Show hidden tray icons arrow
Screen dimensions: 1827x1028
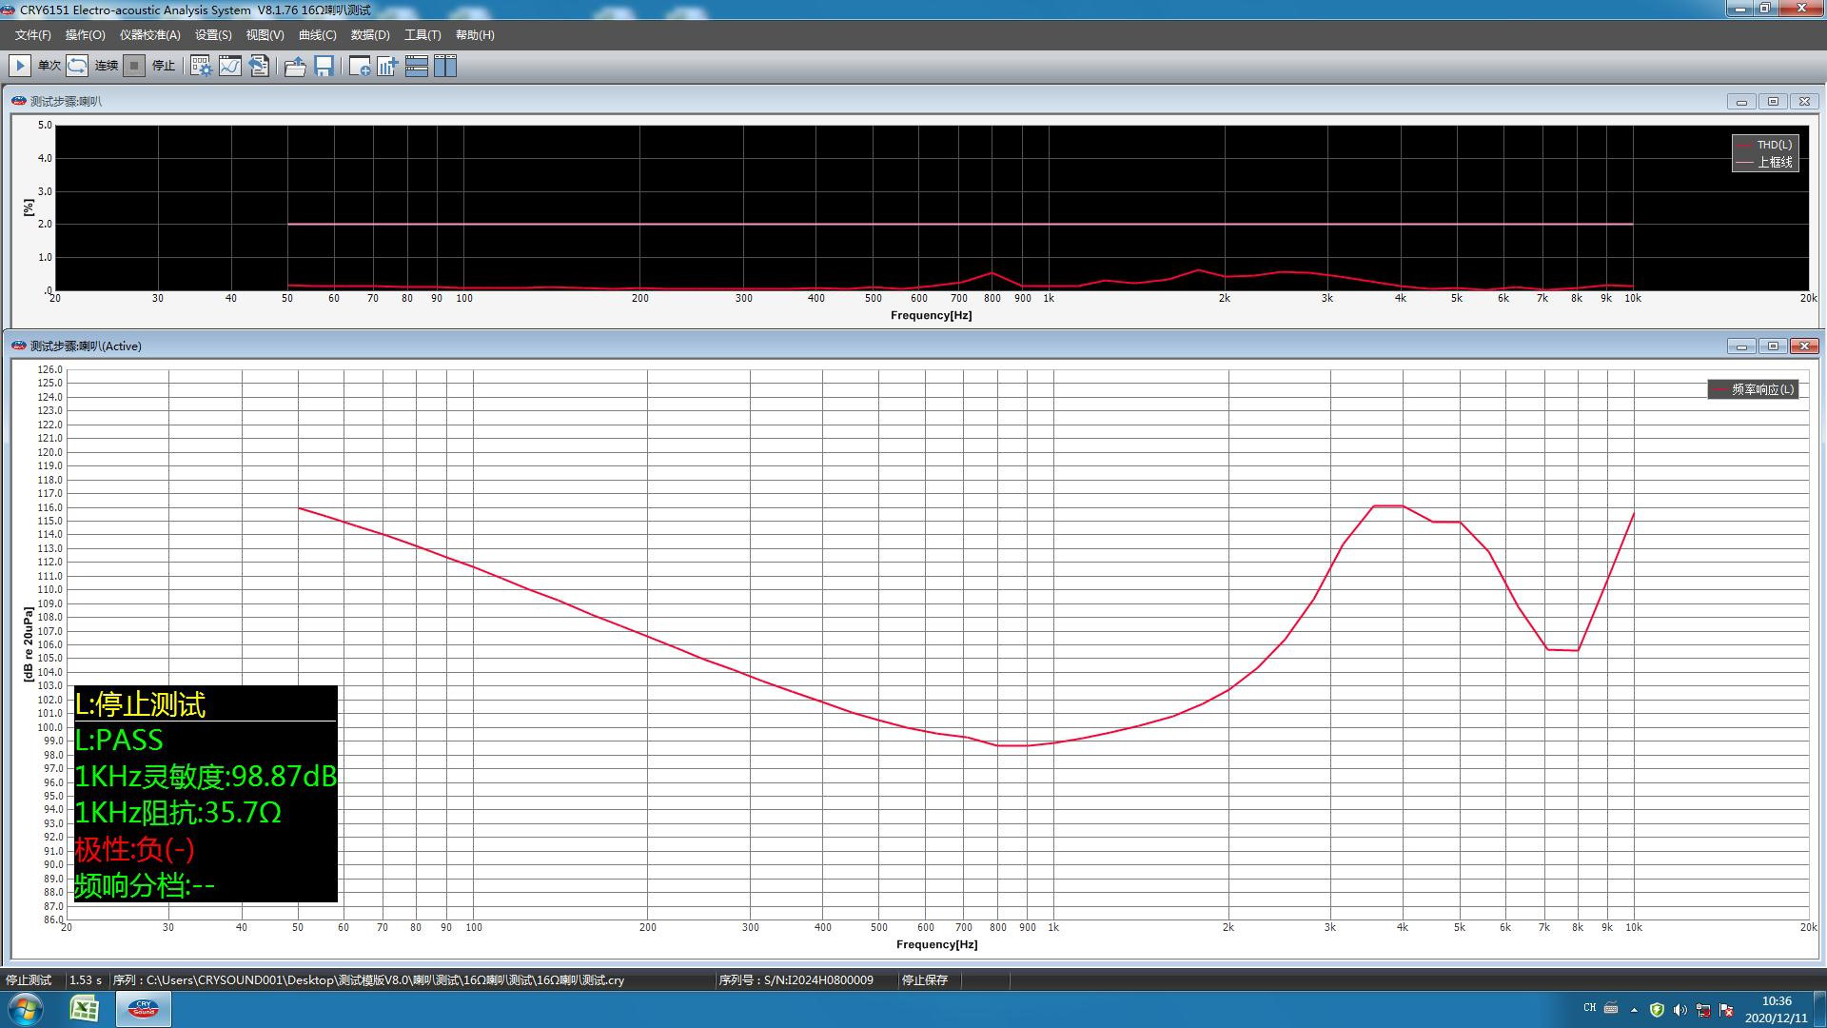(x=1634, y=1010)
